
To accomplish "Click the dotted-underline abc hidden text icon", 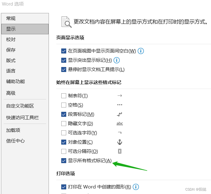I will click(120, 124).
